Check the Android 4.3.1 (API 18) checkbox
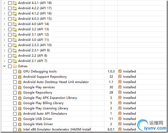Screen dimensions: 168x133 (10, 3)
